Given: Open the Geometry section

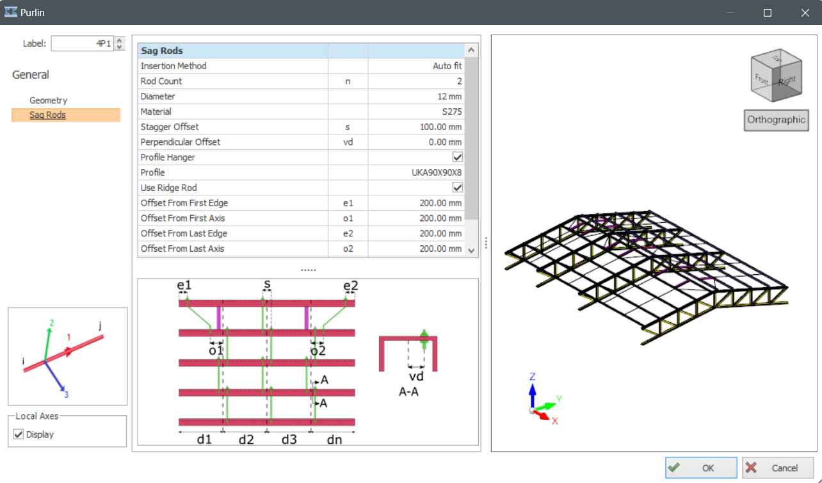Looking at the screenshot, I should tap(48, 101).
